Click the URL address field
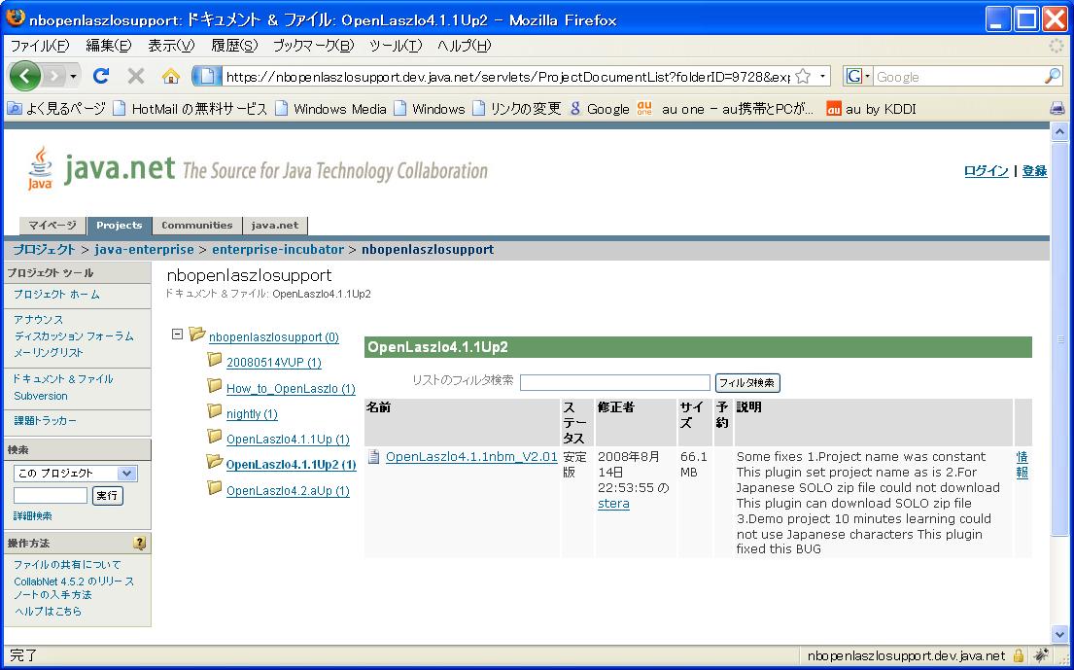1074x670 pixels. 507,77
